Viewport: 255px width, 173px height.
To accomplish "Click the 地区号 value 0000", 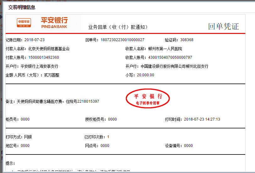I will [25, 145].
